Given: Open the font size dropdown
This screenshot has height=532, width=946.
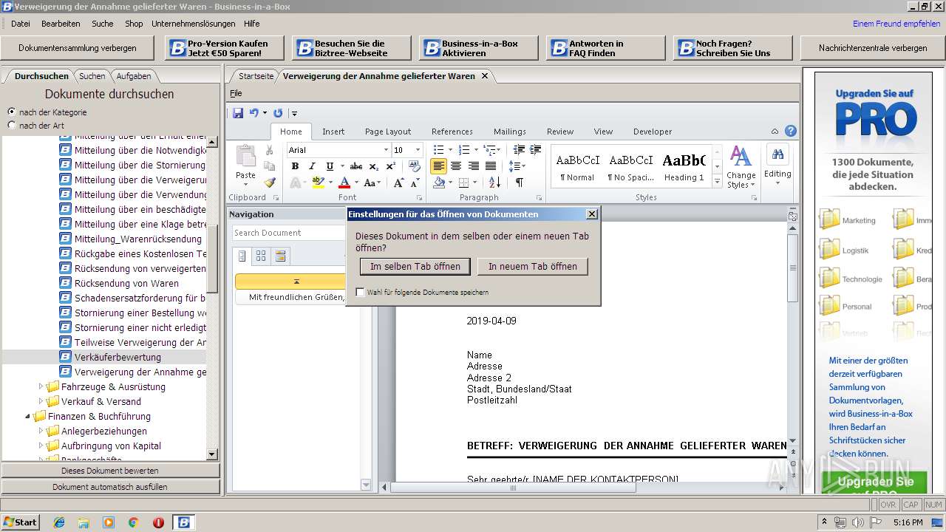Looking at the screenshot, I should 418,150.
